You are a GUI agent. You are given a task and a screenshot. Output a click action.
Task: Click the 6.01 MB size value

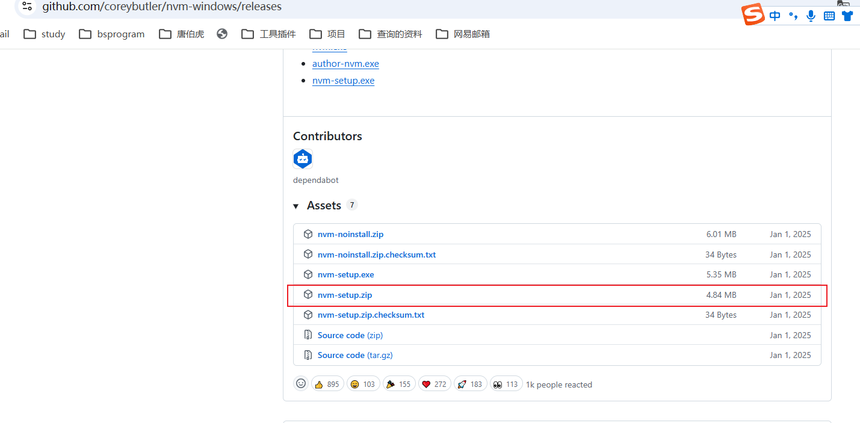(722, 234)
